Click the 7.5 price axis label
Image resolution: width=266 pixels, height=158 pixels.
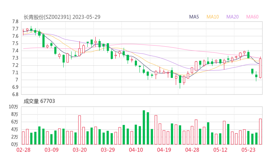15,43
